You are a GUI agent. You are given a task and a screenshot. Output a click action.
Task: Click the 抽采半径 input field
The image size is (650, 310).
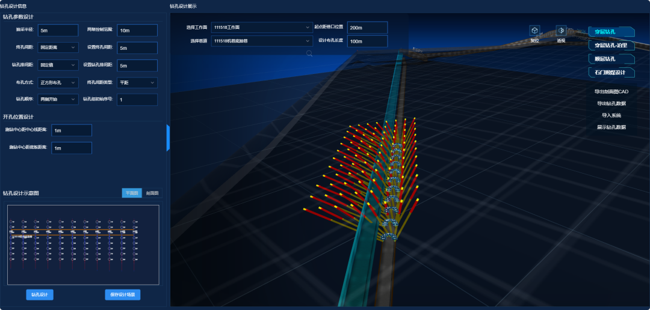[58, 30]
